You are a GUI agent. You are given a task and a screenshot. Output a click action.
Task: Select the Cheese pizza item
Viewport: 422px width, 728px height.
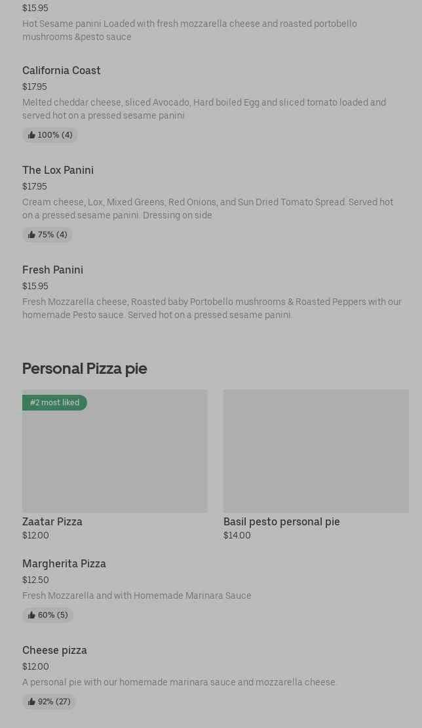(x=54, y=650)
